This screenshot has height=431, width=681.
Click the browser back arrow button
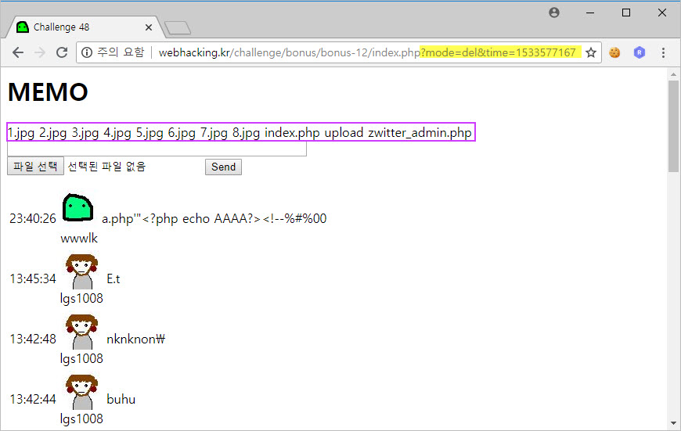pyautogui.click(x=18, y=52)
